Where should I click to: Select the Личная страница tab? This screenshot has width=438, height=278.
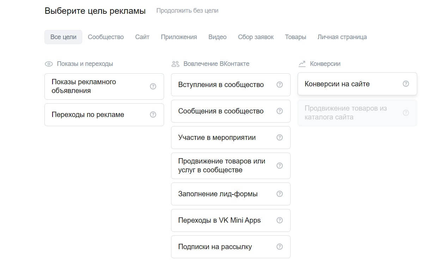pyautogui.click(x=342, y=37)
